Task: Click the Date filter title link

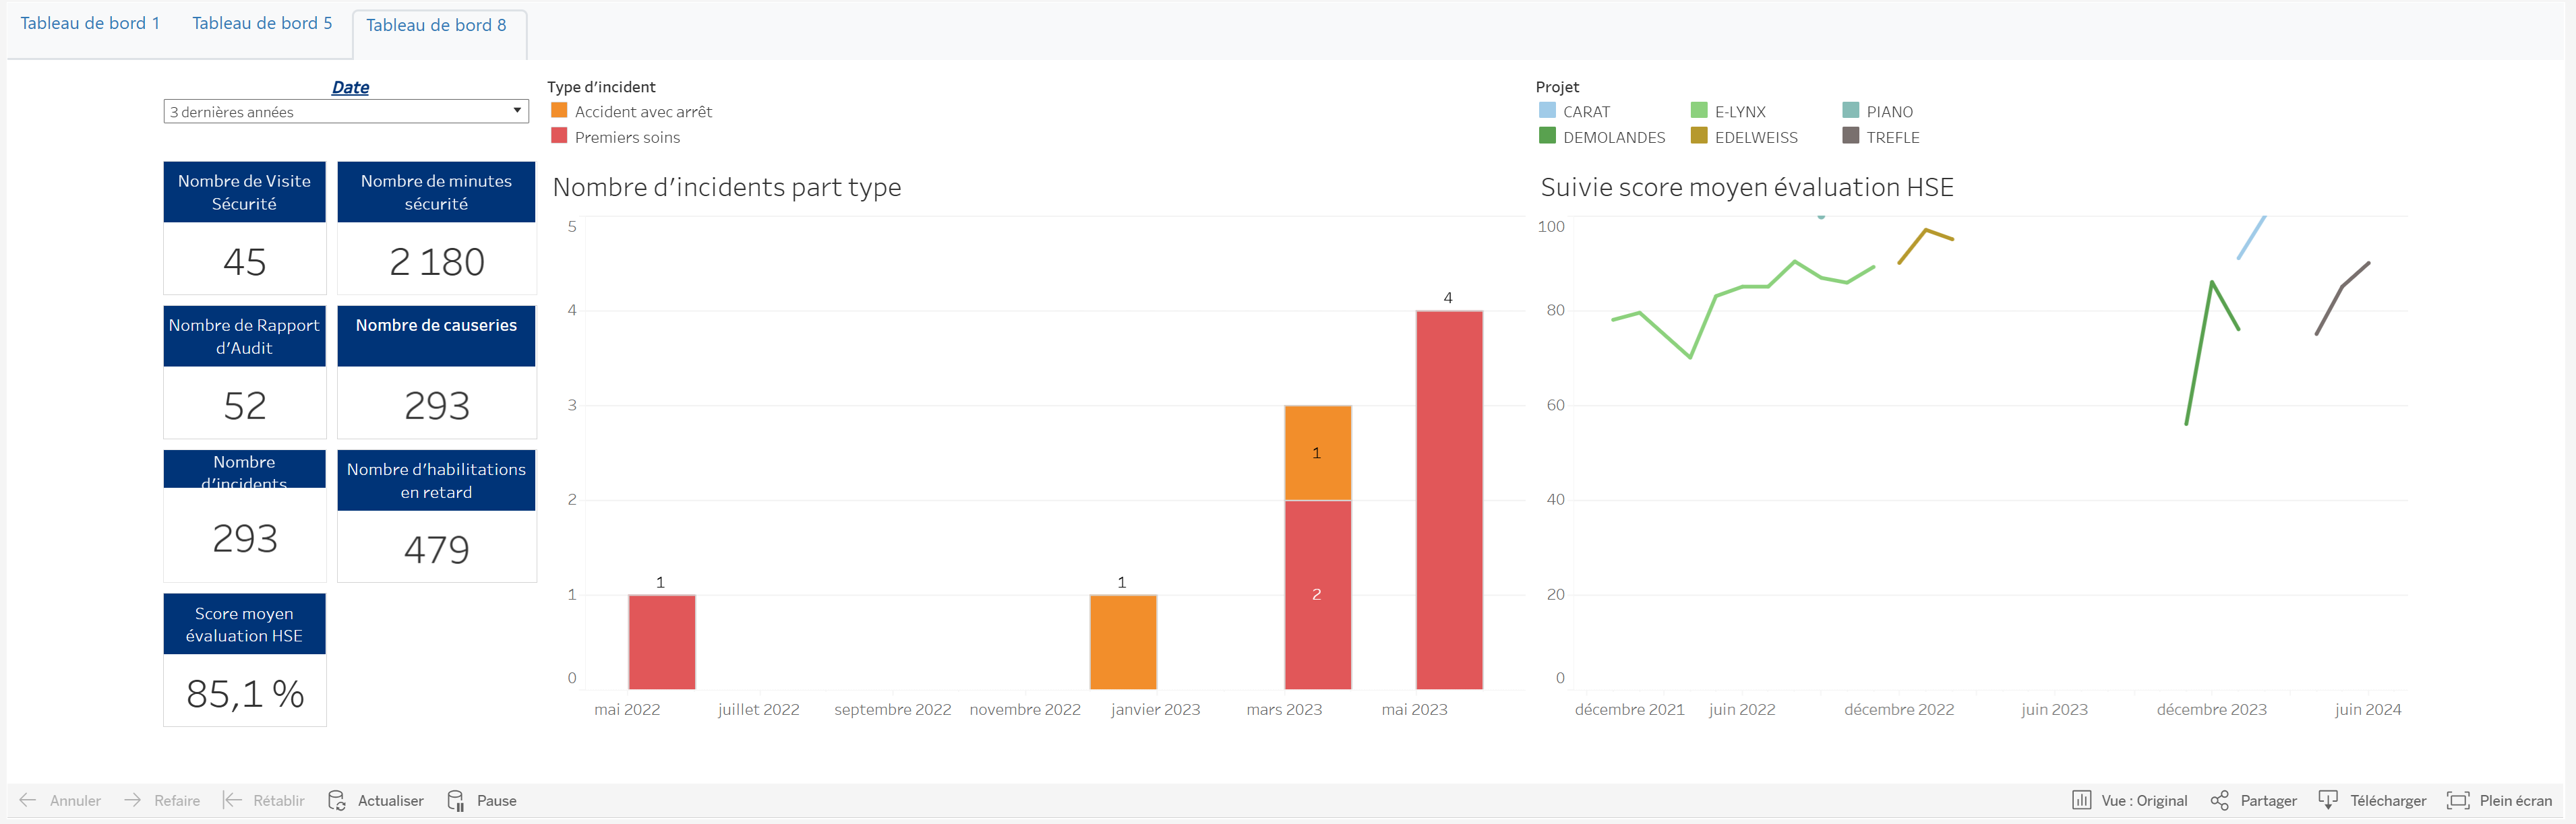Action: [x=350, y=88]
